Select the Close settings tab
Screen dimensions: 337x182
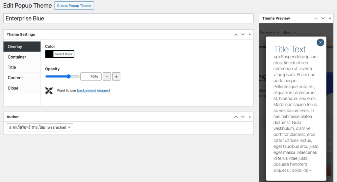coord(13,88)
